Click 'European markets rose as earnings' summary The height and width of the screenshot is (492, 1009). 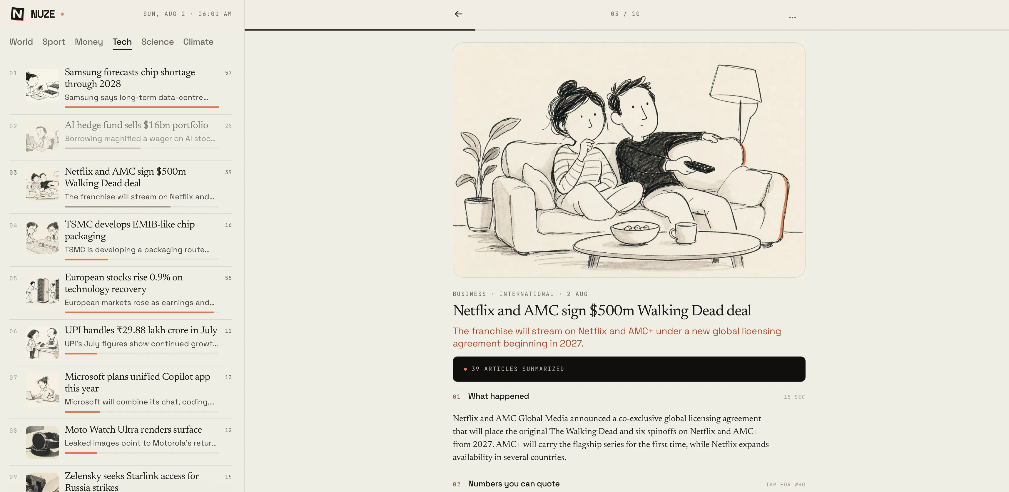(x=139, y=302)
